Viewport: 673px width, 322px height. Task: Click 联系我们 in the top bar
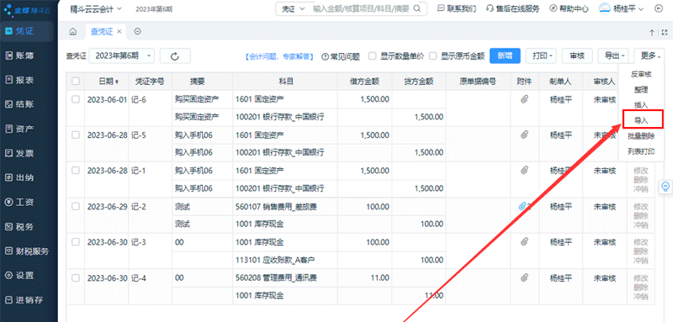(457, 8)
